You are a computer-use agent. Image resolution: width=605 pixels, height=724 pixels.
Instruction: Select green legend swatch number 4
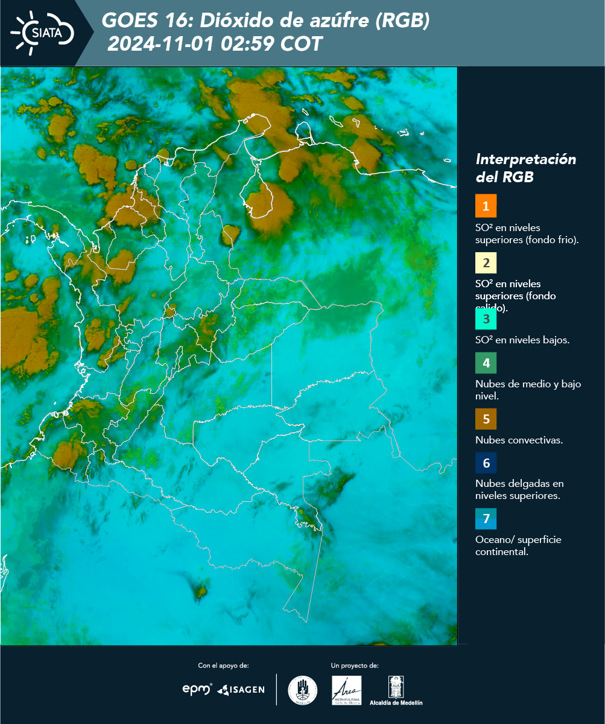point(486,363)
